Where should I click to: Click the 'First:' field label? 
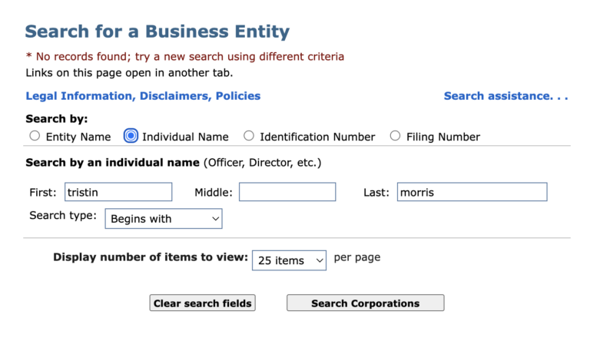coord(43,193)
